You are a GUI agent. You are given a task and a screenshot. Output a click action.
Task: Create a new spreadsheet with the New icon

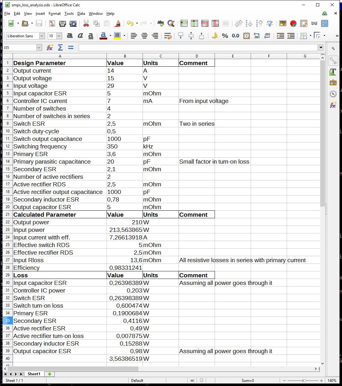pos(11,23)
